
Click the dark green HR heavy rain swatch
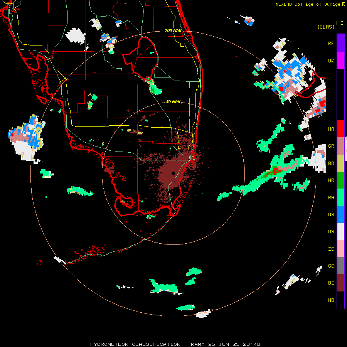tap(340, 180)
